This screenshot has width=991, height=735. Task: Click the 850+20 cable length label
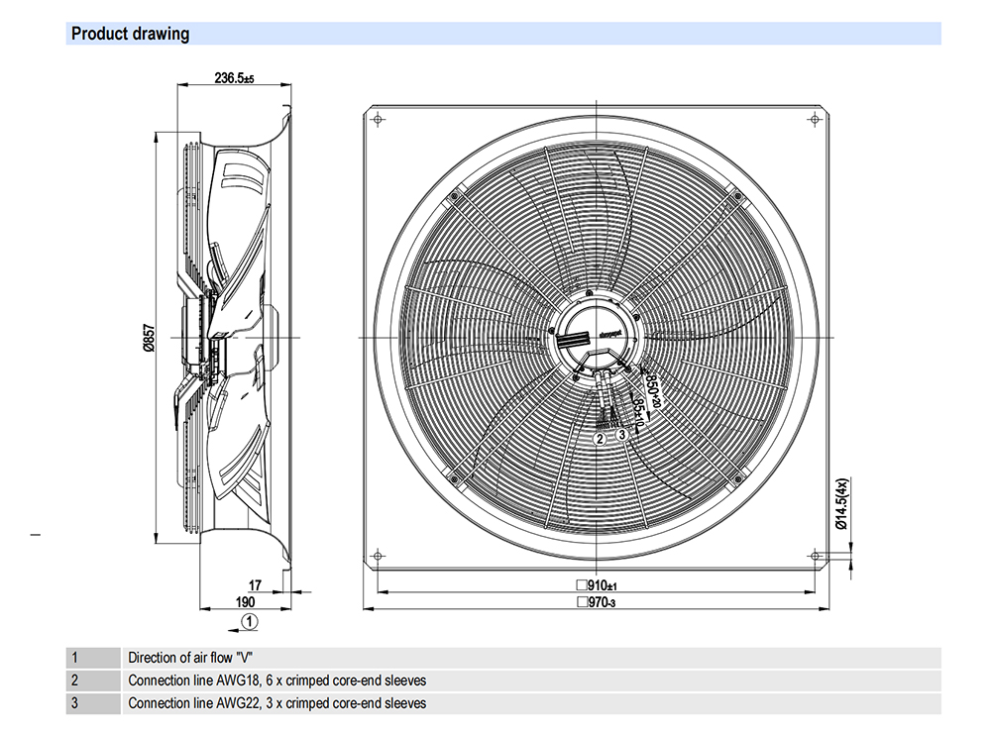tap(652, 390)
